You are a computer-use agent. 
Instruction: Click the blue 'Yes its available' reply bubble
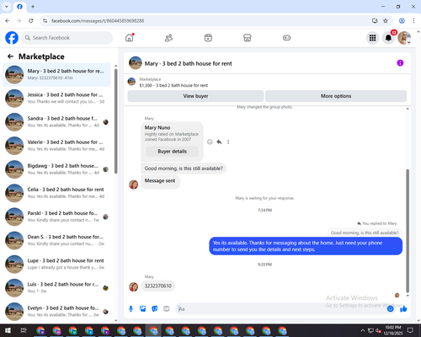(306, 246)
